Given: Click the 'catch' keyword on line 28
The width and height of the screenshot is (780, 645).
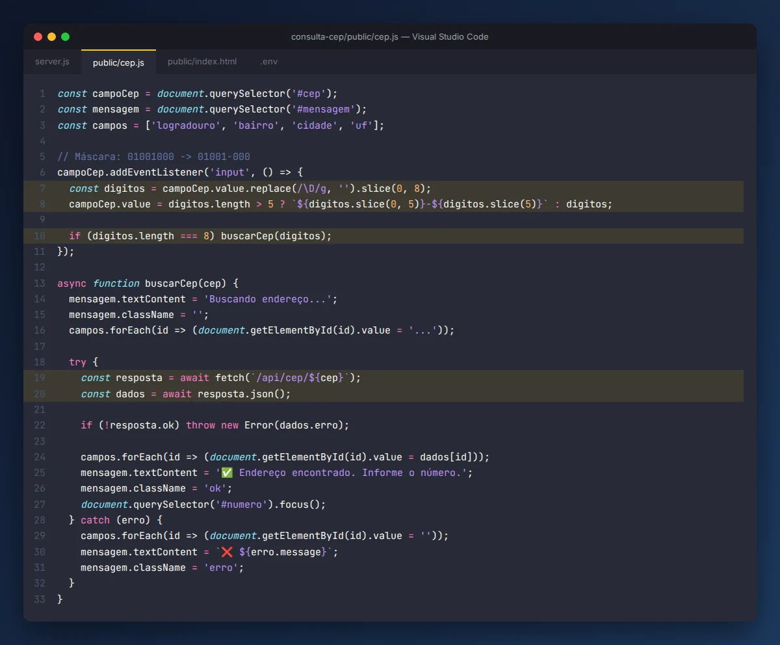Looking at the screenshot, I should tap(96, 521).
